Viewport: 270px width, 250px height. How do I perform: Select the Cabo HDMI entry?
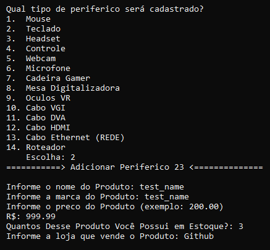[x=38, y=128]
